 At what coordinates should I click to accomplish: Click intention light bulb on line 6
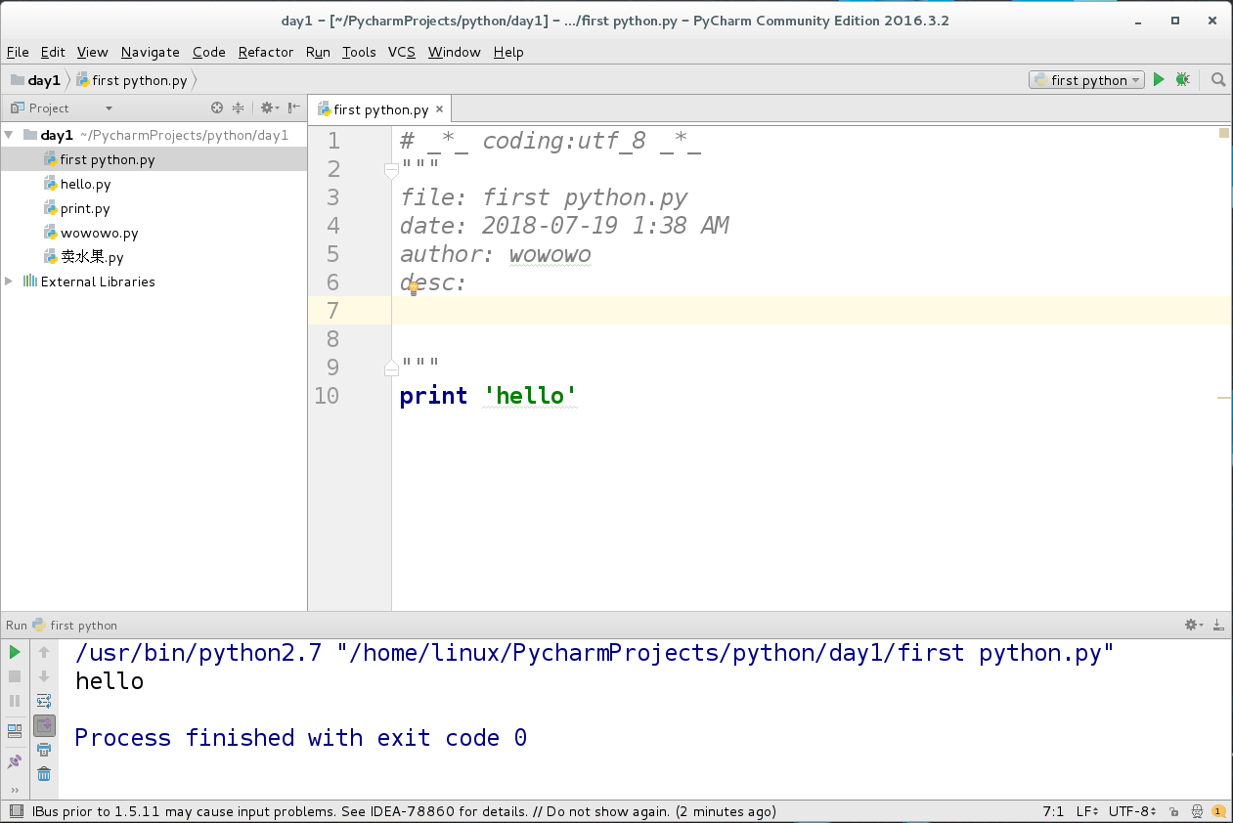[x=414, y=287]
